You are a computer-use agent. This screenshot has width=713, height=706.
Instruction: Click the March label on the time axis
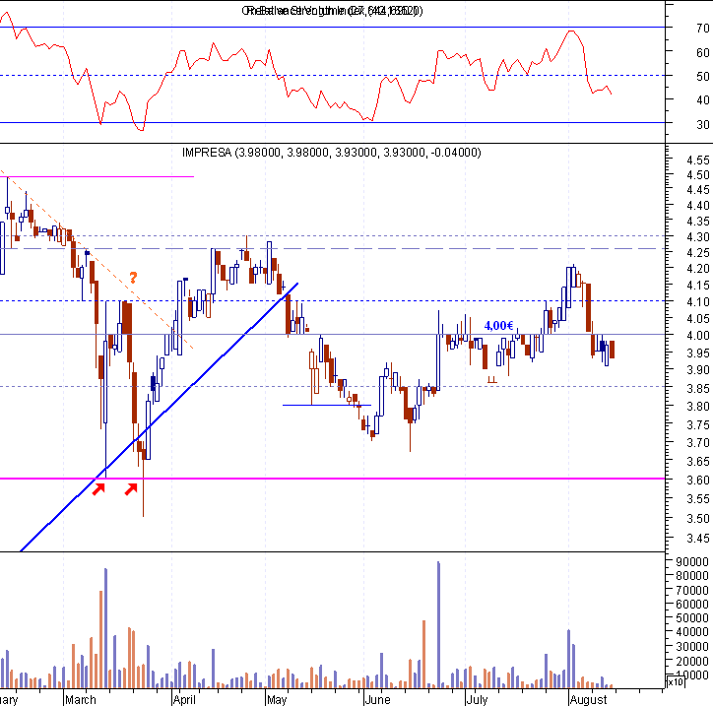81,699
